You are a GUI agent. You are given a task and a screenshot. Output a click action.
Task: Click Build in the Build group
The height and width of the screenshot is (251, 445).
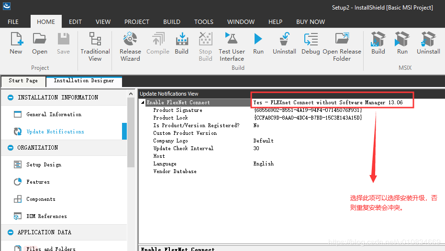(x=182, y=43)
